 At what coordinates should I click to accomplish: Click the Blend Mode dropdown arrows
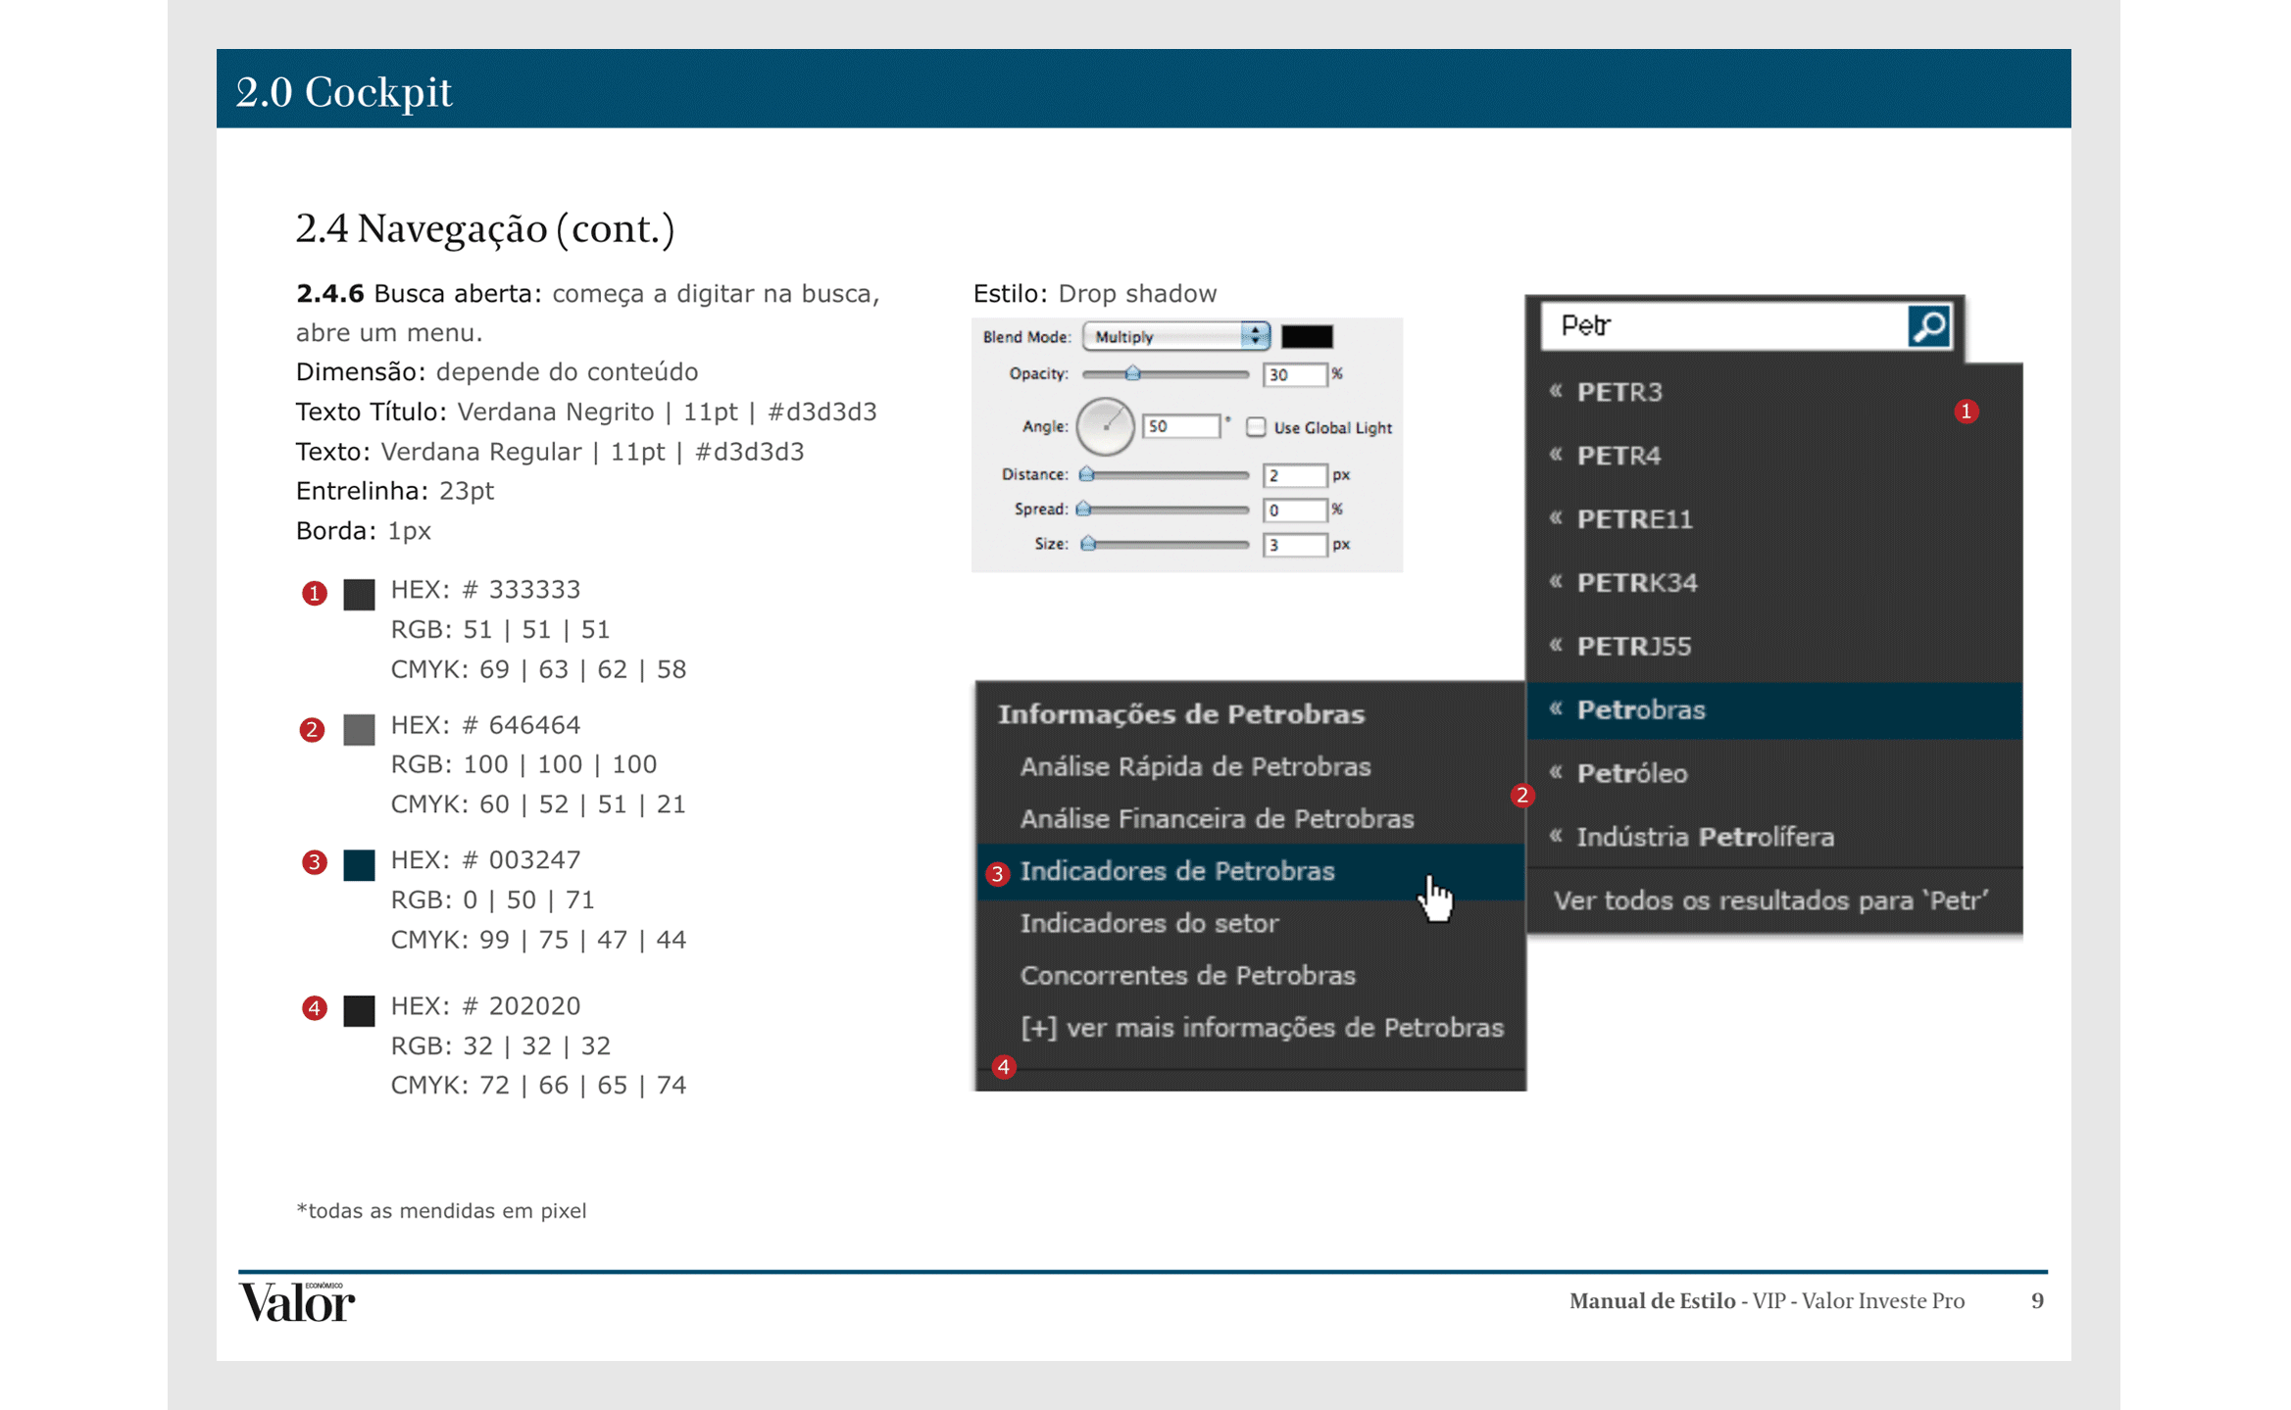[x=1255, y=336]
